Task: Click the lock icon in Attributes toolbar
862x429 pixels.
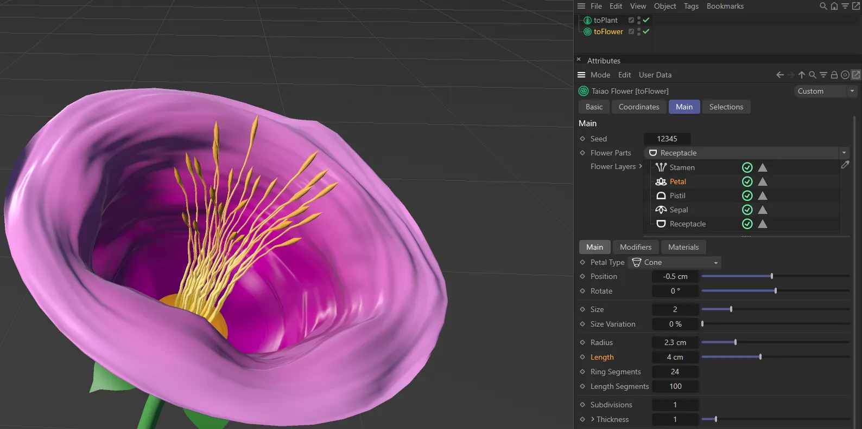Action: (834, 75)
